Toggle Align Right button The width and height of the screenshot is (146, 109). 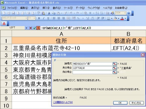click(63, 18)
